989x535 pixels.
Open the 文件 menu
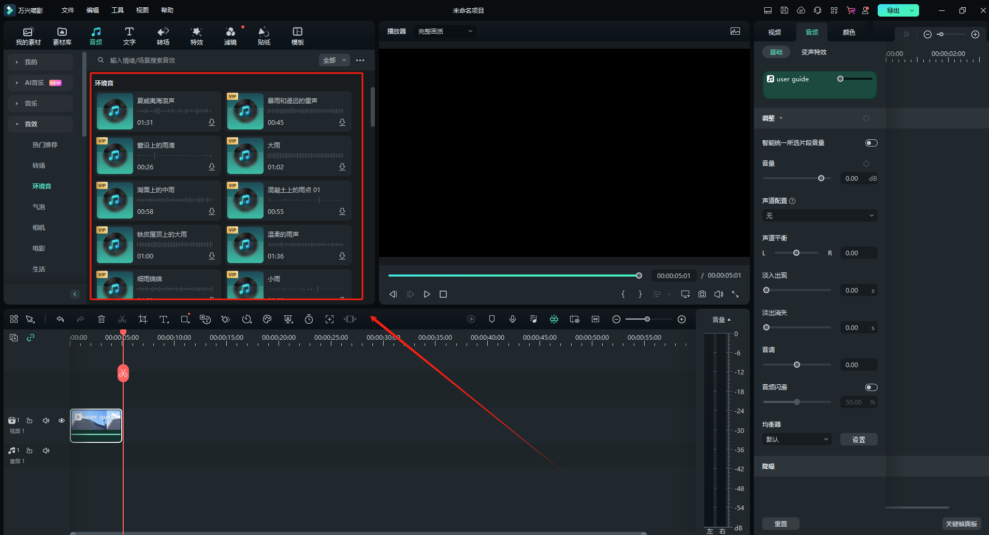tap(68, 10)
